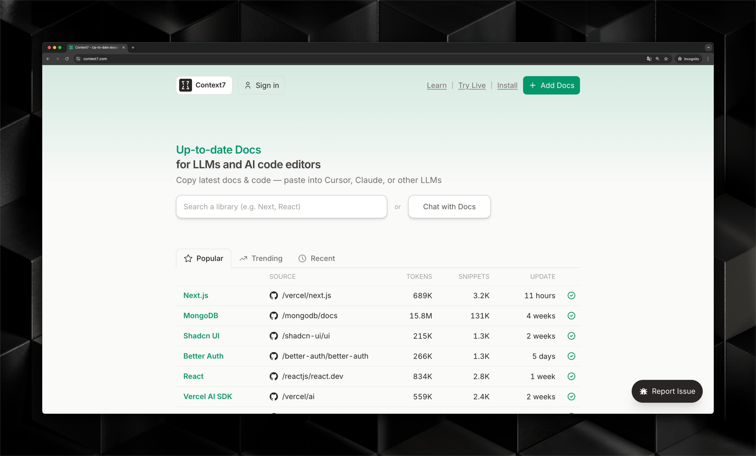The image size is (756, 456).
Task: Click the Search a library input field
Action: click(x=281, y=207)
